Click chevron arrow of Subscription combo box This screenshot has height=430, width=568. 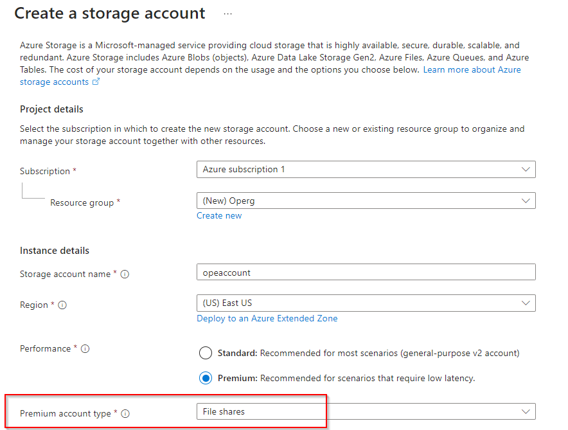coord(526,170)
